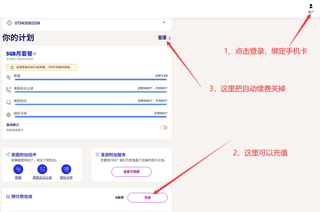Select the 数据 add-on round icon
320x212 pixels.
[x=18, y=169]
